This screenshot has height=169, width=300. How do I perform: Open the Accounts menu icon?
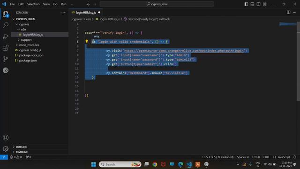click(6, 138)
